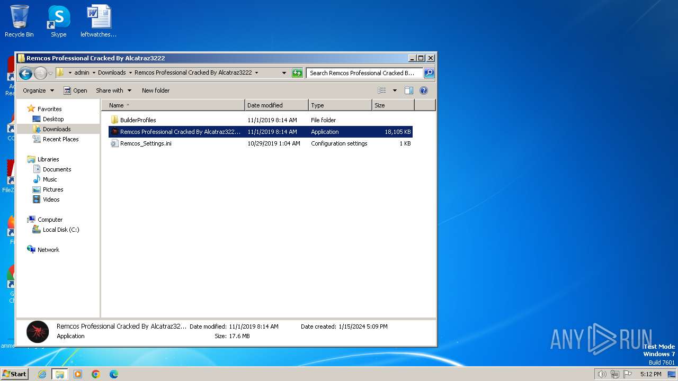The height and width of the screenshot is (381, 678).
Task: Sort by Date modified column
Action: tap(276, 105)
